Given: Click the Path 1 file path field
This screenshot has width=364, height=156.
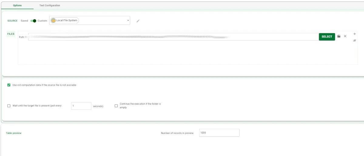Looking at the screenshot, I should [173, 37].
